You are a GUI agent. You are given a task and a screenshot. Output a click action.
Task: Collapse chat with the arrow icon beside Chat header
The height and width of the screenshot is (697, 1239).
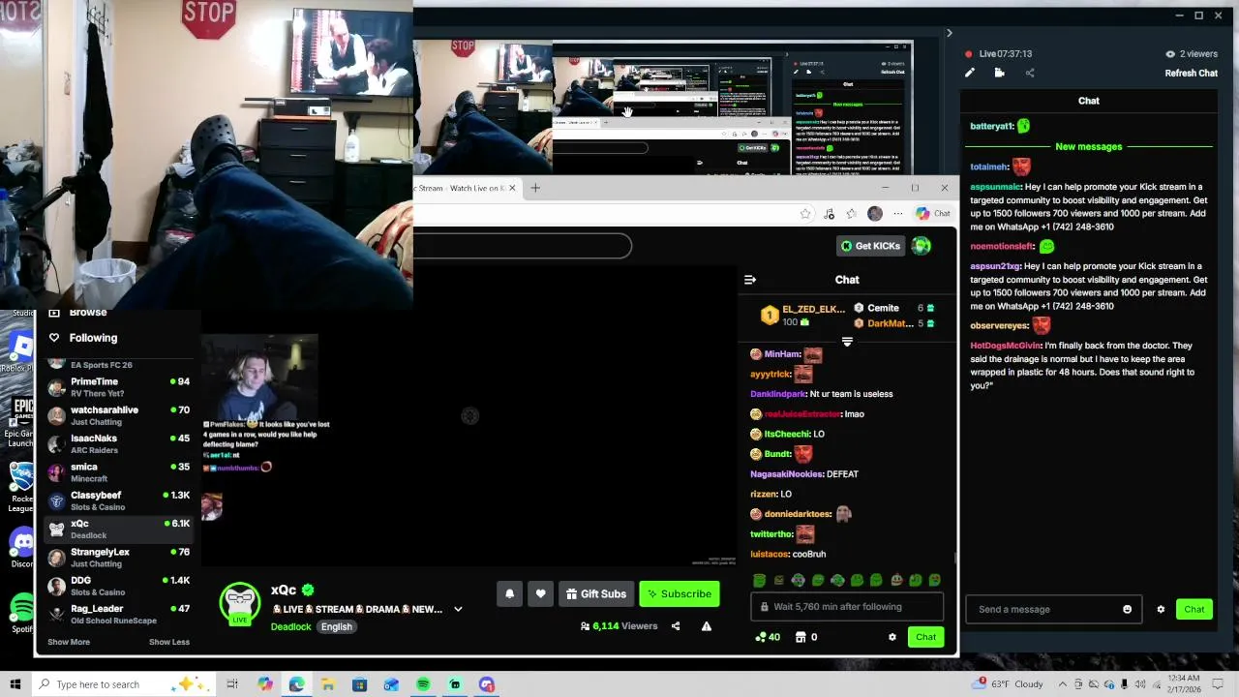[750, 280]
